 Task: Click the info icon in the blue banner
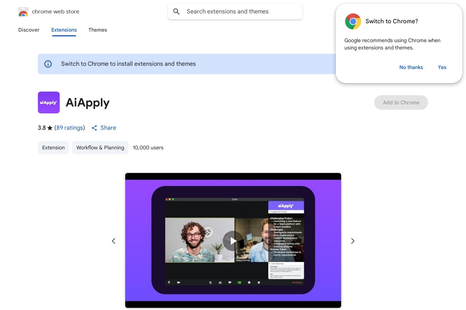coord(48,64)
